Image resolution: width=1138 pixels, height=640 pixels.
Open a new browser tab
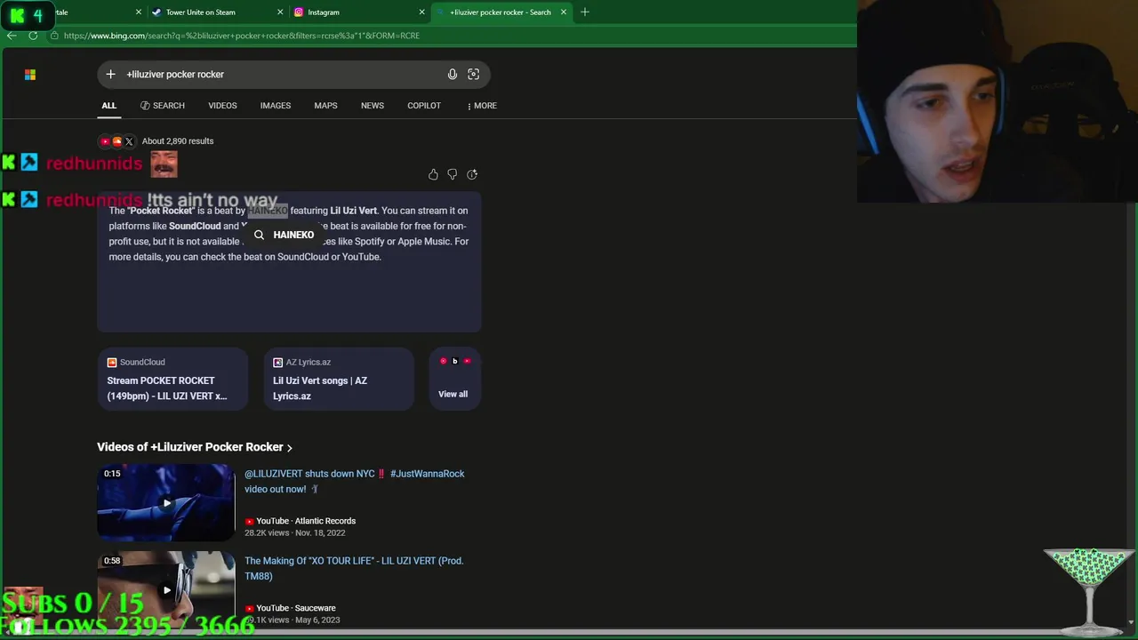pos(584,12)
